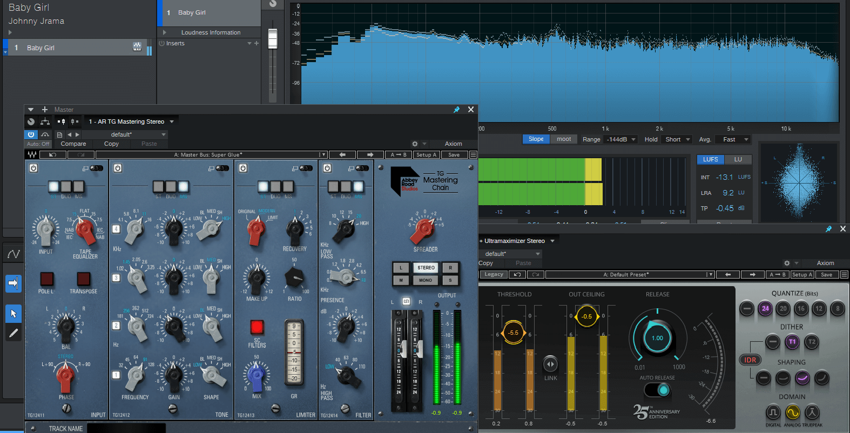Add plugin with plus icon beside Master
The height and width of the screenshot is (433, 850).
click(45, 110)
